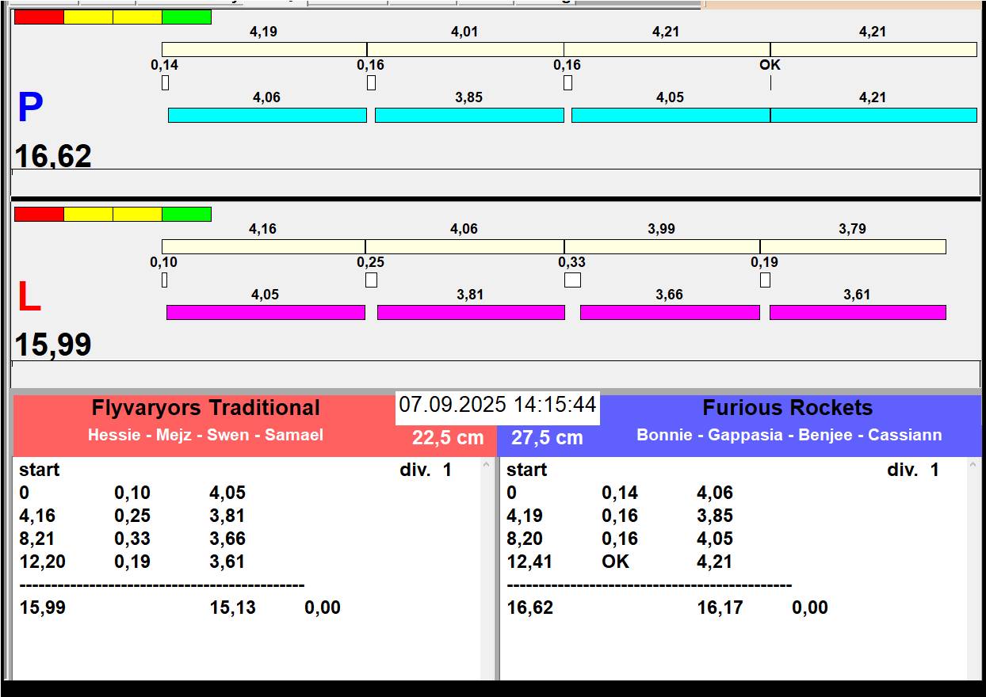Click the cream 4,01 segment in P lane
986x697 pixels.
click(465, 49)
